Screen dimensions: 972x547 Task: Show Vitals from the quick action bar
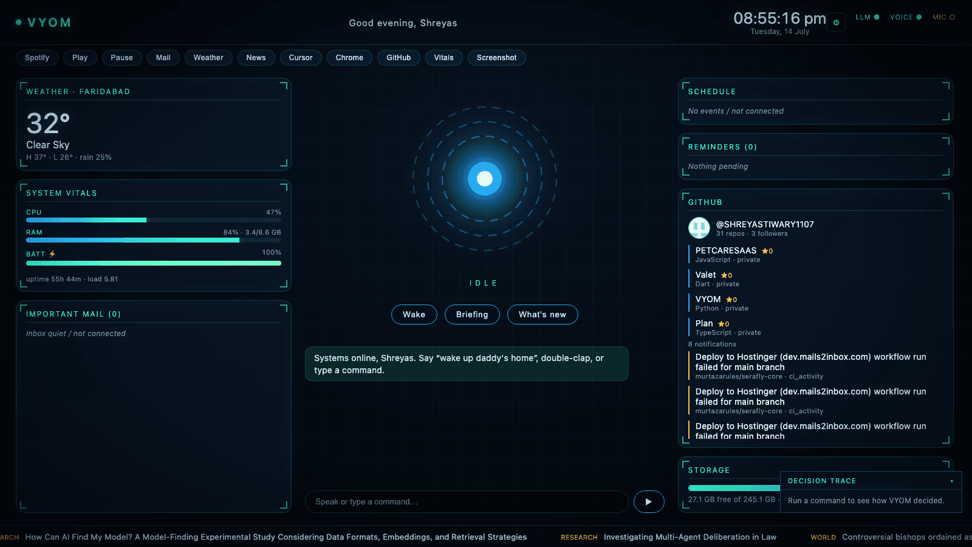tap(443, 58)
